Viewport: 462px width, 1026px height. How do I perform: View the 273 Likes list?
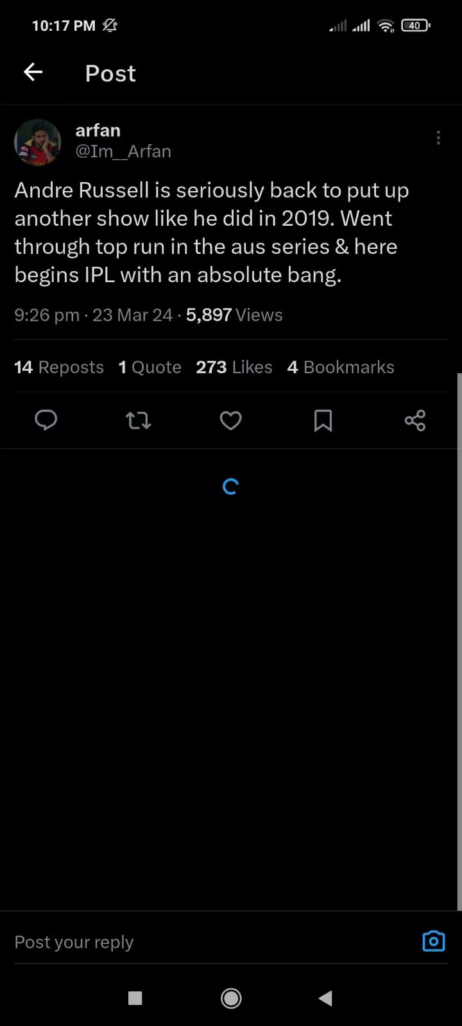pyautogui.click(x=234, y=367)
